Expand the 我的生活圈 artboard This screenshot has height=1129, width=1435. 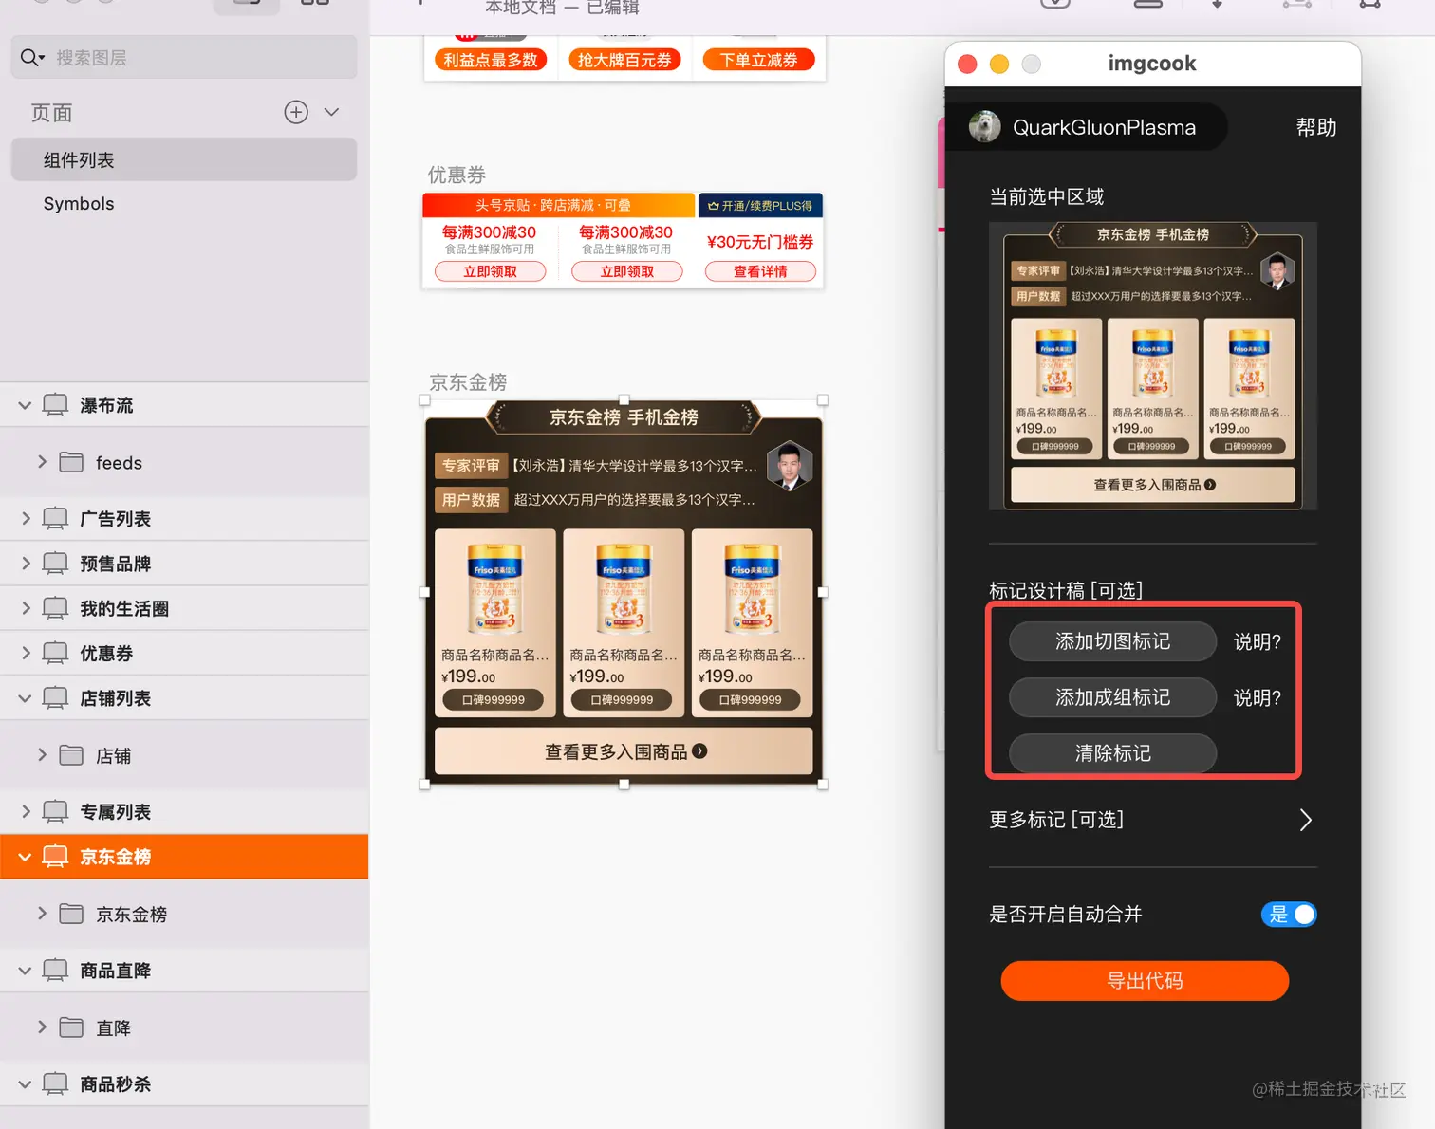(x=26, y=607)
